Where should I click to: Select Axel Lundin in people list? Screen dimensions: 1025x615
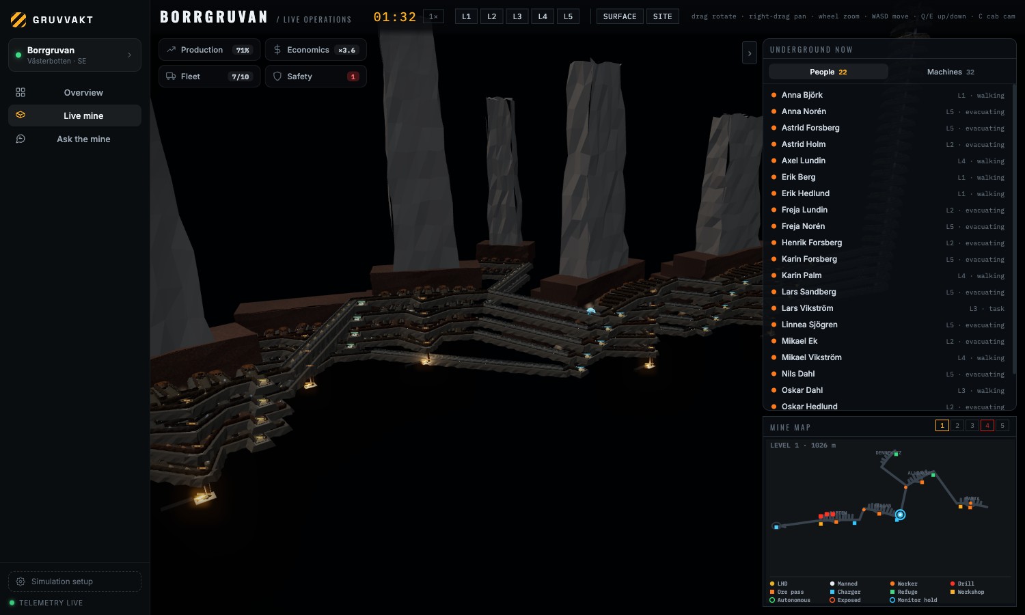point(888,161)
